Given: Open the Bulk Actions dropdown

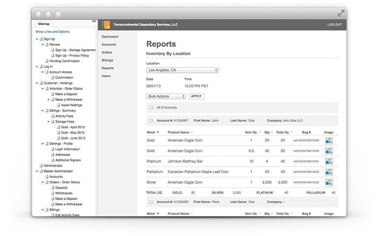Looking at the screenshot, I should coord(166,96).
